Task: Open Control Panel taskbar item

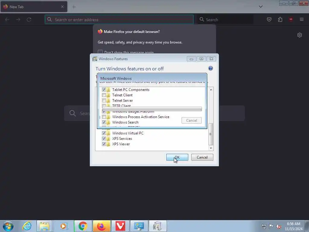Action: (139, 226)
